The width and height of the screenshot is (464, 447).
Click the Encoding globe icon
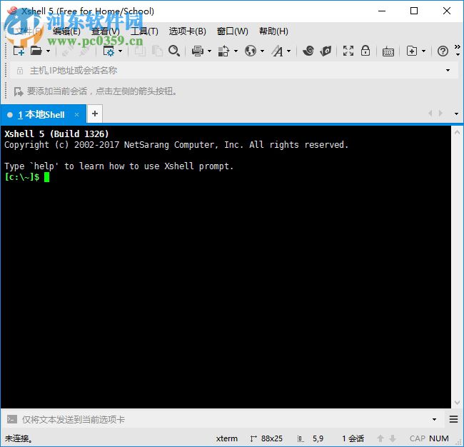click(x=251, y=51)
